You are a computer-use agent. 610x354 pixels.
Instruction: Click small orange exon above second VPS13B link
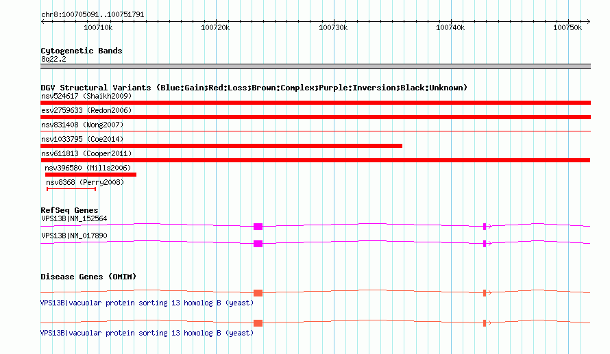[x=485, y=323]
